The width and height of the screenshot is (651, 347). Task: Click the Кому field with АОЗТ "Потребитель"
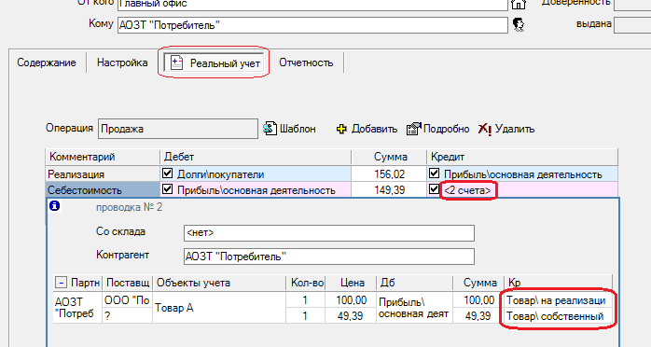coord(312,25)
